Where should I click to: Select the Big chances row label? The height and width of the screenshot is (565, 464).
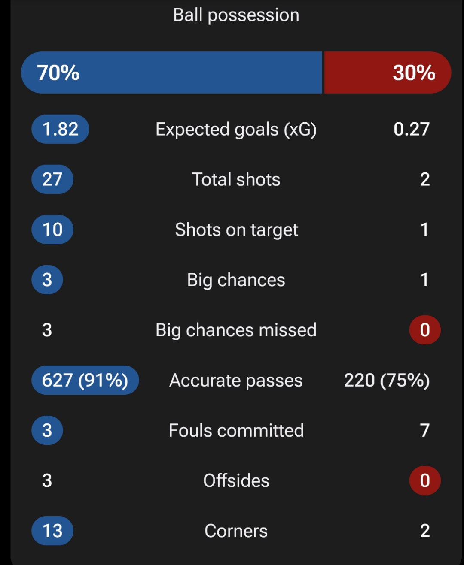pyautogui.click(x=236, y=280)
